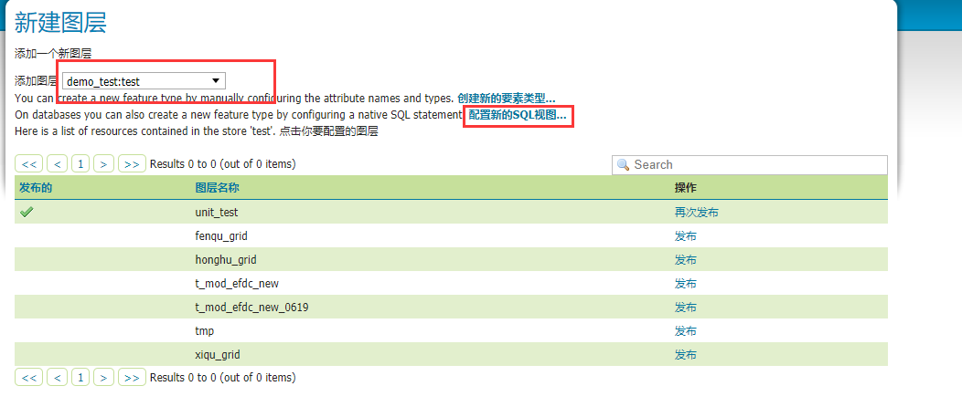This screenshot has width=962, height=407.
Task: Click the 创建新的要素类型 link
Action: coord(506,99)
